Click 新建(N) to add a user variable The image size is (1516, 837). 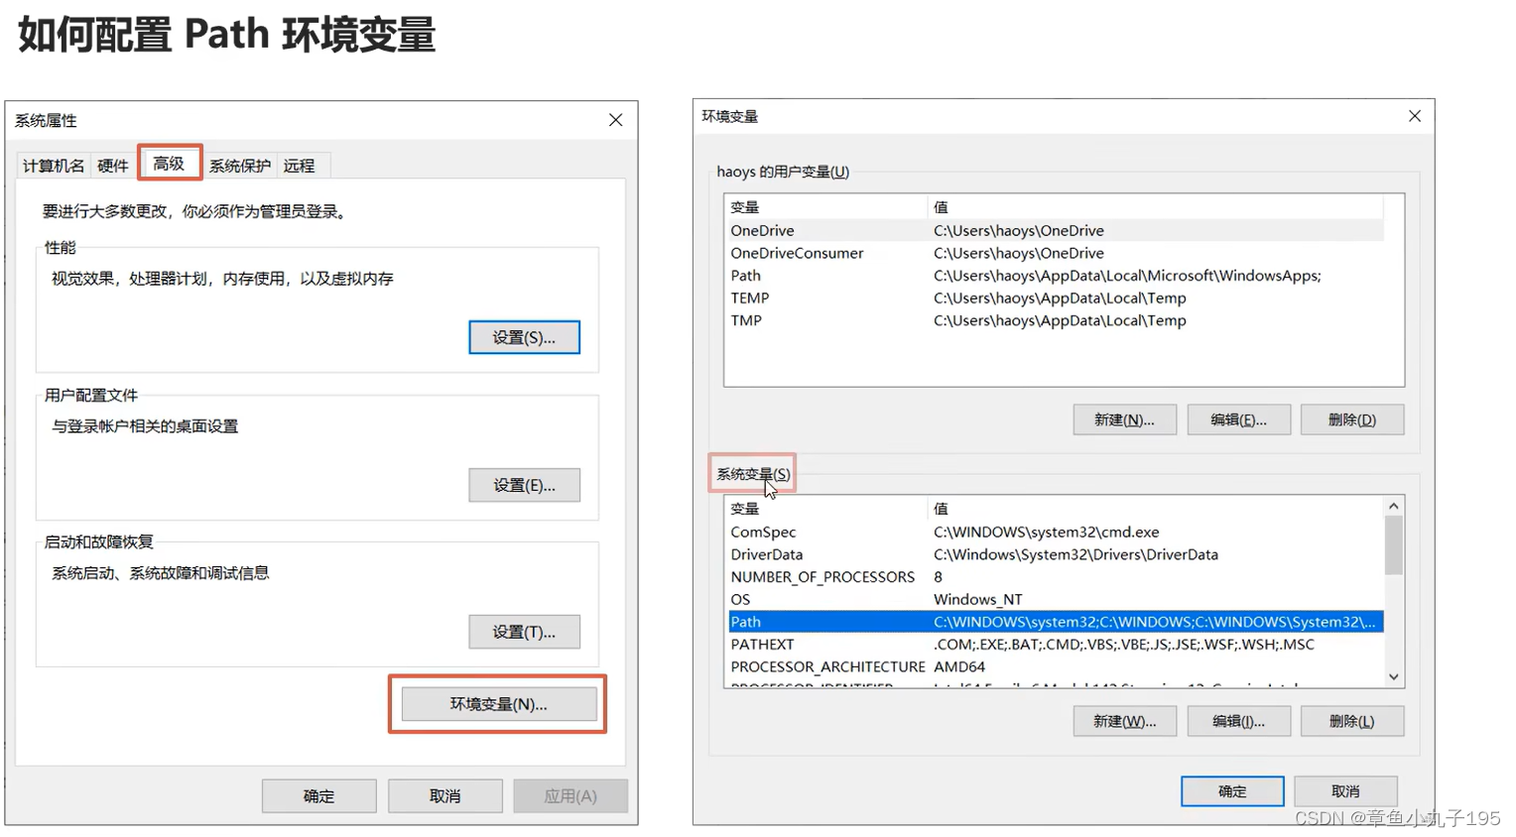(1123, 419)
